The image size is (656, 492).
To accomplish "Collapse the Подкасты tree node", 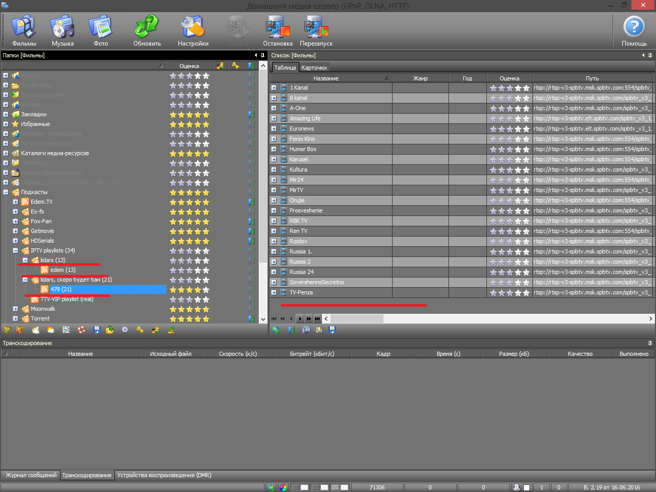I will (x=6, y=192).
